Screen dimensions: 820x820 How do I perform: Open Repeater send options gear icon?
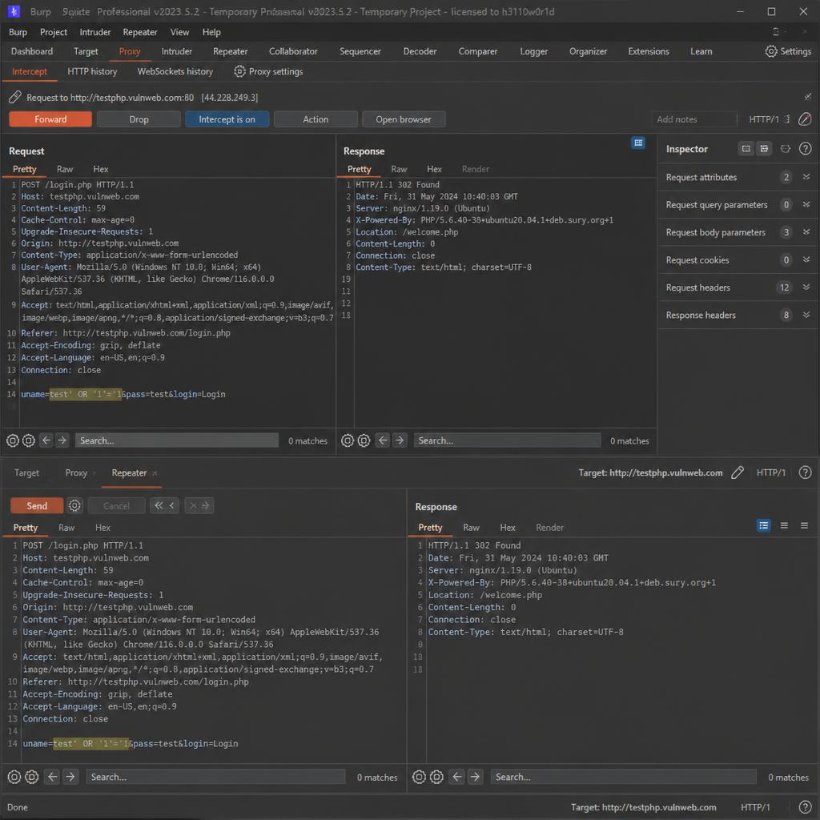pos(74,506)
